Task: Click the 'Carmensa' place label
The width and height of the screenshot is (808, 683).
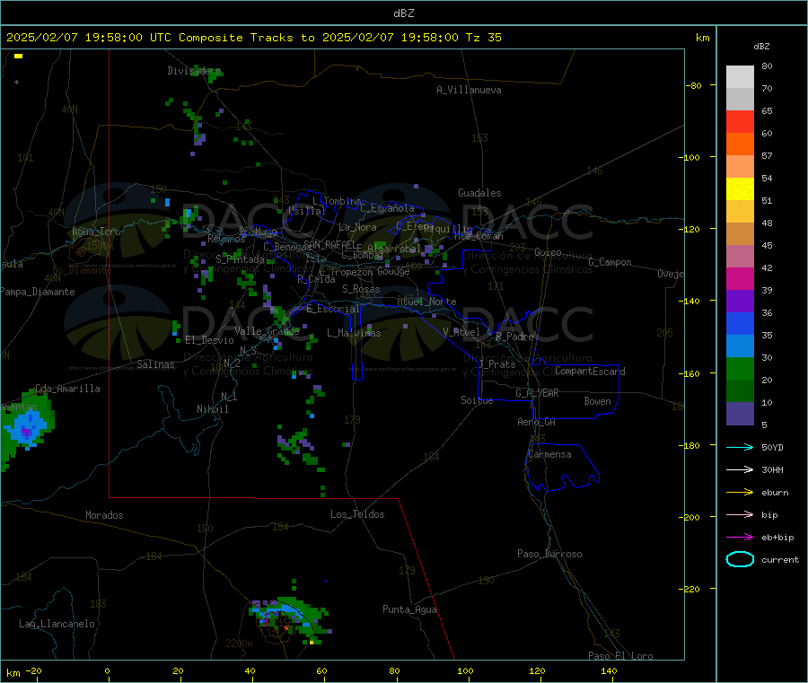Action: 549,454
